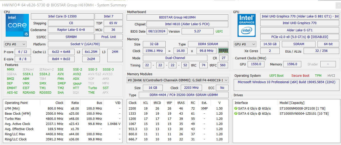The width and height of the screenshot is (341, 145).
Task: Open the memory module BANK 0 dropdown
Action: [177, 80]
